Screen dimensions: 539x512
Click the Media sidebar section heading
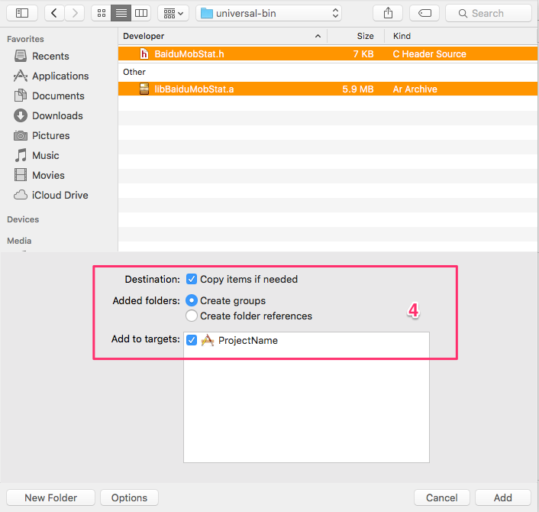click(x=19, y=241)
